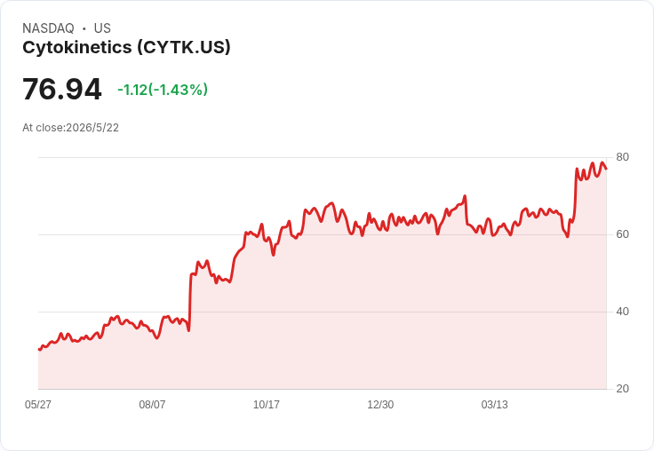Click the US market label
654x451 pixels.
click(102, 28)
